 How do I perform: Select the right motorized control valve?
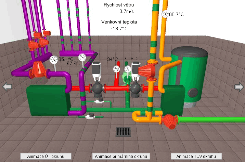coord(136,79)
